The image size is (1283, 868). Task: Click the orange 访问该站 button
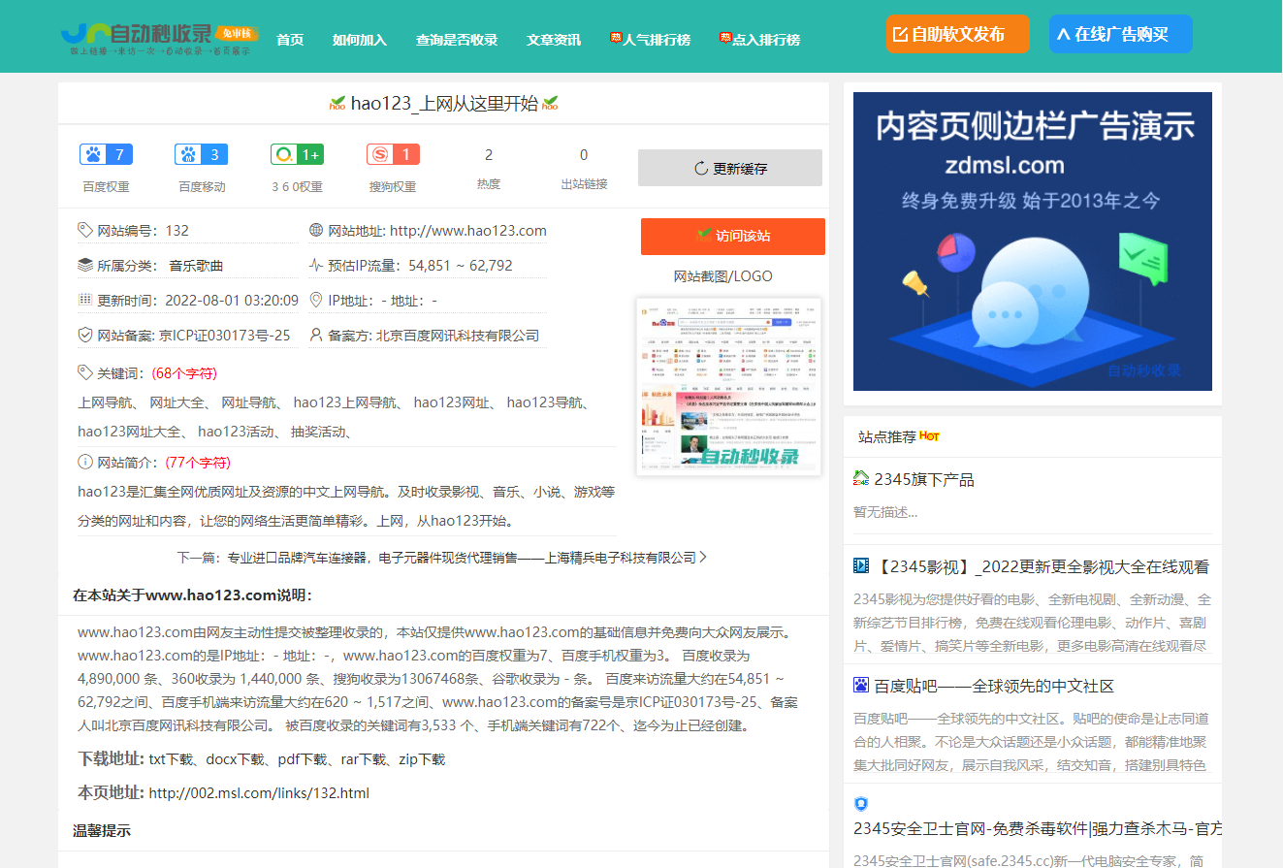pos(733,236)
